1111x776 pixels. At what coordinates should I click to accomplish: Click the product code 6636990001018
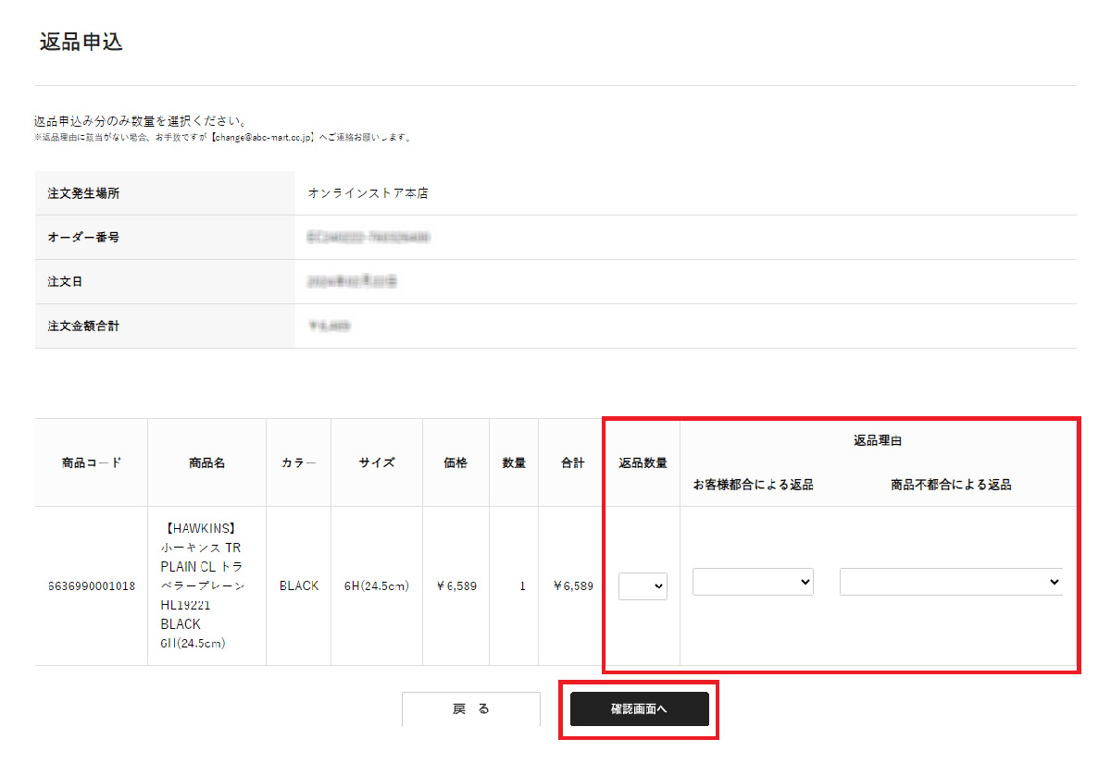92,585
